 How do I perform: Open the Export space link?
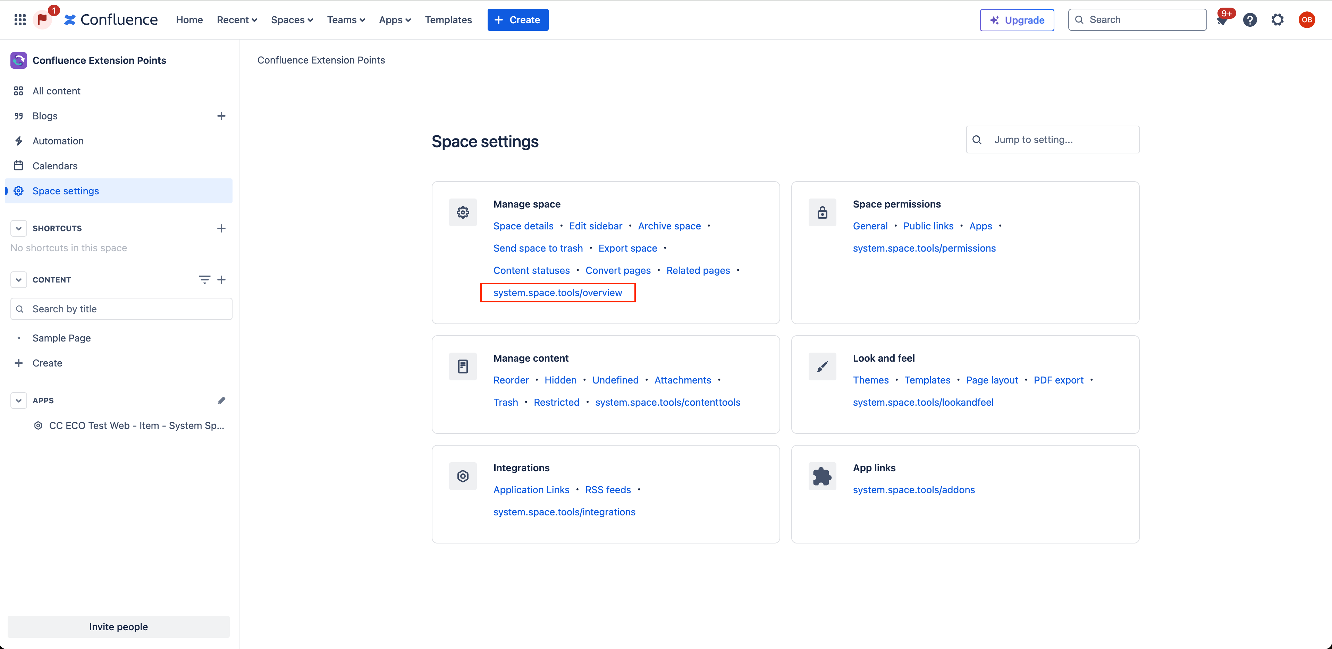(628, 248)
